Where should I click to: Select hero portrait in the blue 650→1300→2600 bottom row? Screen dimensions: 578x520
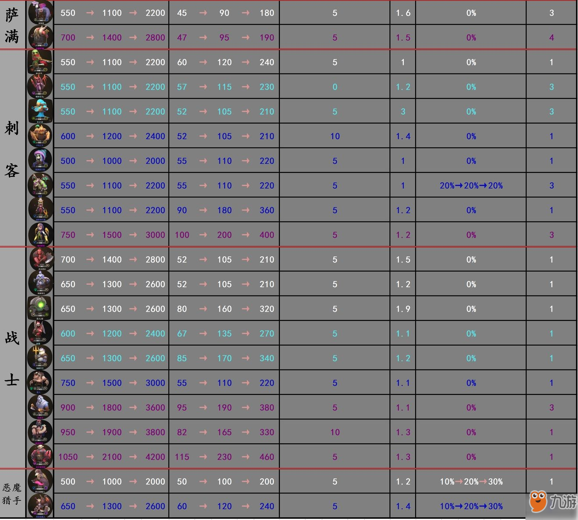click(x=41, y=506)
